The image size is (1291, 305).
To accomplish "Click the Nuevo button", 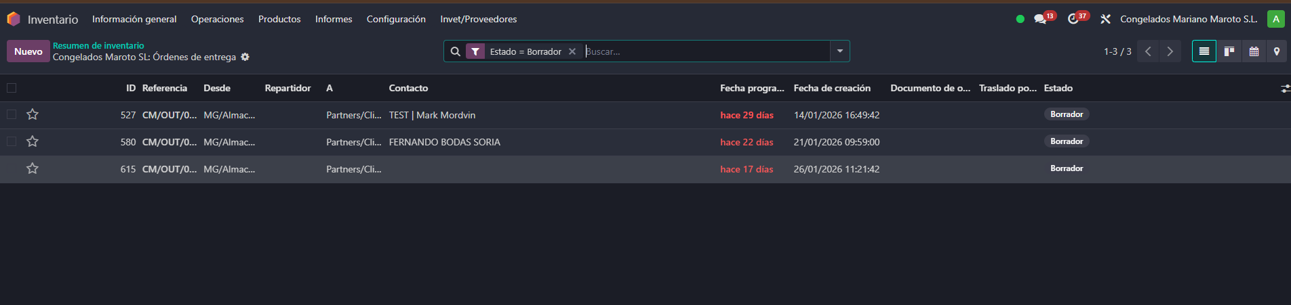I will click(x=28, y=51).
